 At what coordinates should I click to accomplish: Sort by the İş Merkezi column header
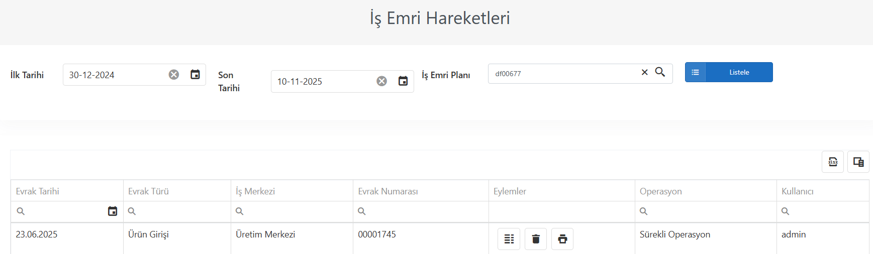pyautogui.click(x=292, y=191)
